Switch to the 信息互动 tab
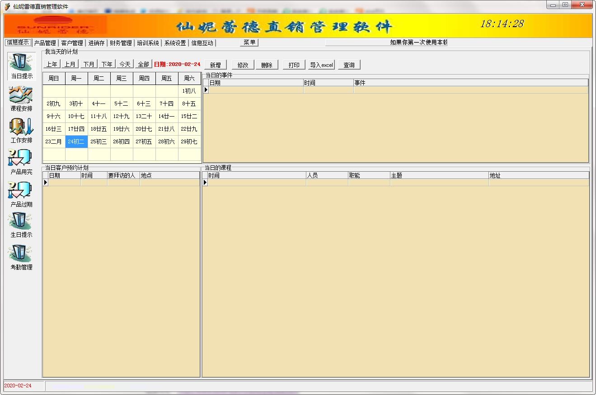The width and height of the screenshot is (596, 395). click(202, 43)
